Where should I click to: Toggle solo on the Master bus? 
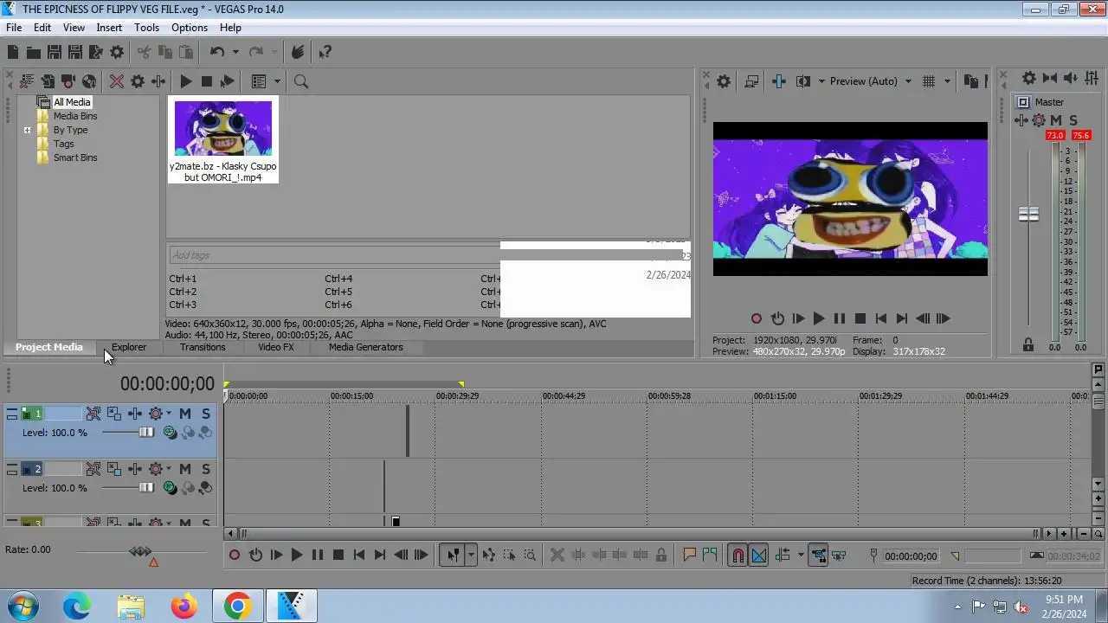coord(1073,120)
